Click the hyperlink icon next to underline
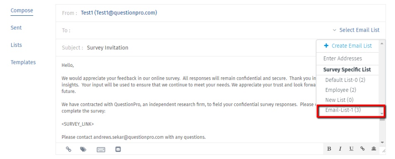 [x=362, y=149]
